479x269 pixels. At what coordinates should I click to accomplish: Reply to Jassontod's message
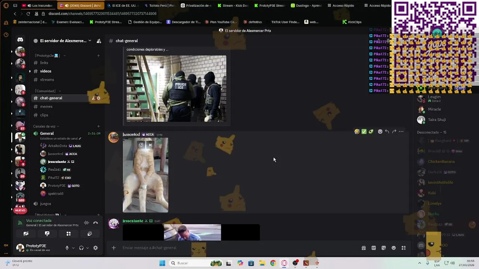click(387, 132)
